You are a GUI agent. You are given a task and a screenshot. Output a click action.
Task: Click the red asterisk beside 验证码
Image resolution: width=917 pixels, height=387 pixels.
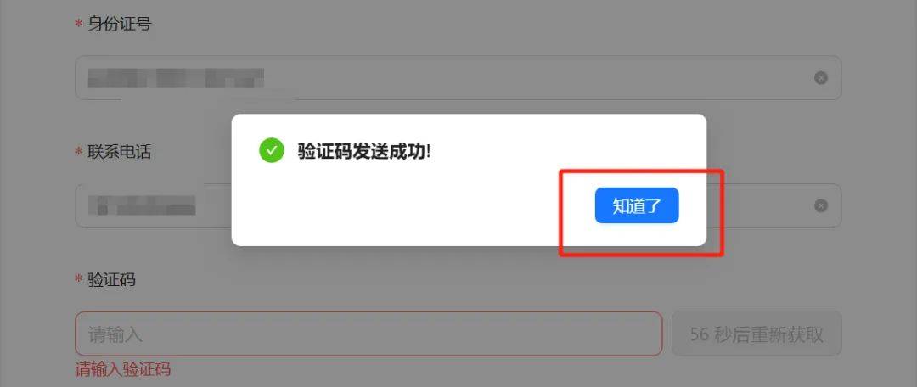coord(78,281)
